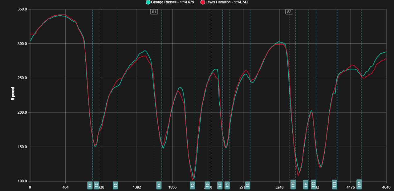
Task: Click the T6 turn marker
Action: [207, 185]
